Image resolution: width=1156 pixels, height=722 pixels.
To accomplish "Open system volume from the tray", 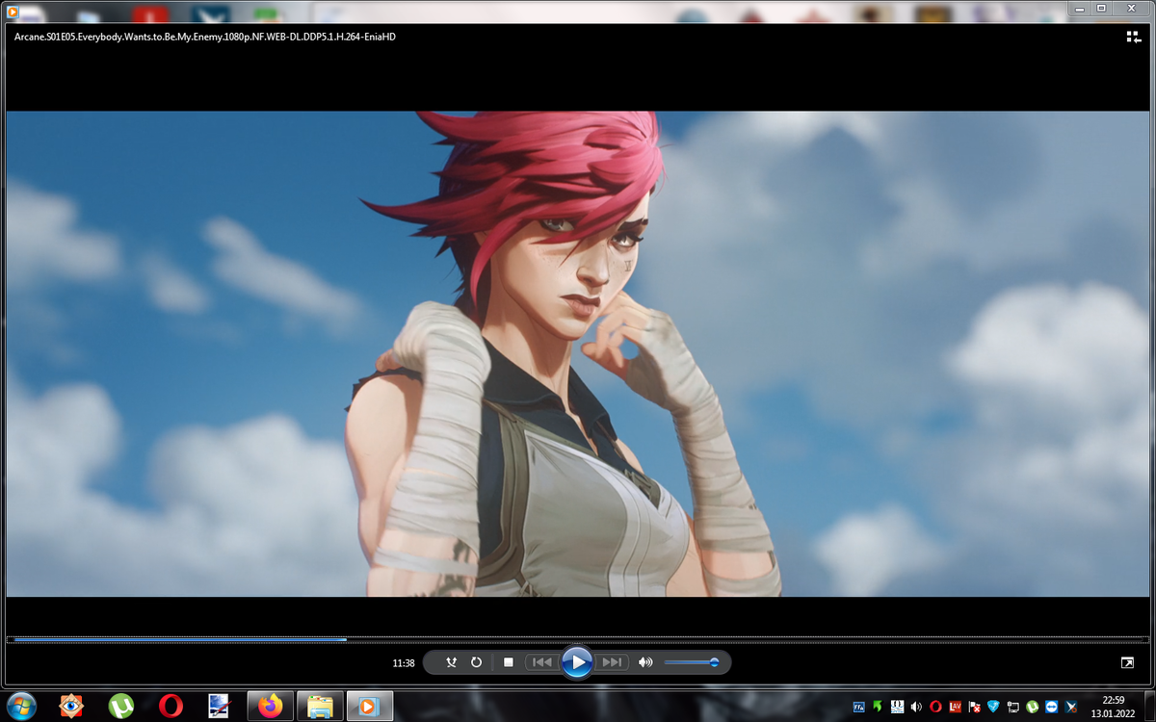I will [916, 707].
